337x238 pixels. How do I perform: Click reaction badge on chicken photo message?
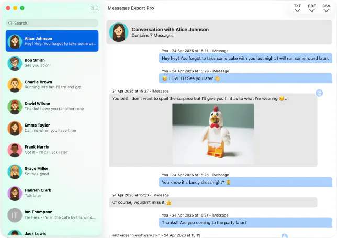[319, 93]
